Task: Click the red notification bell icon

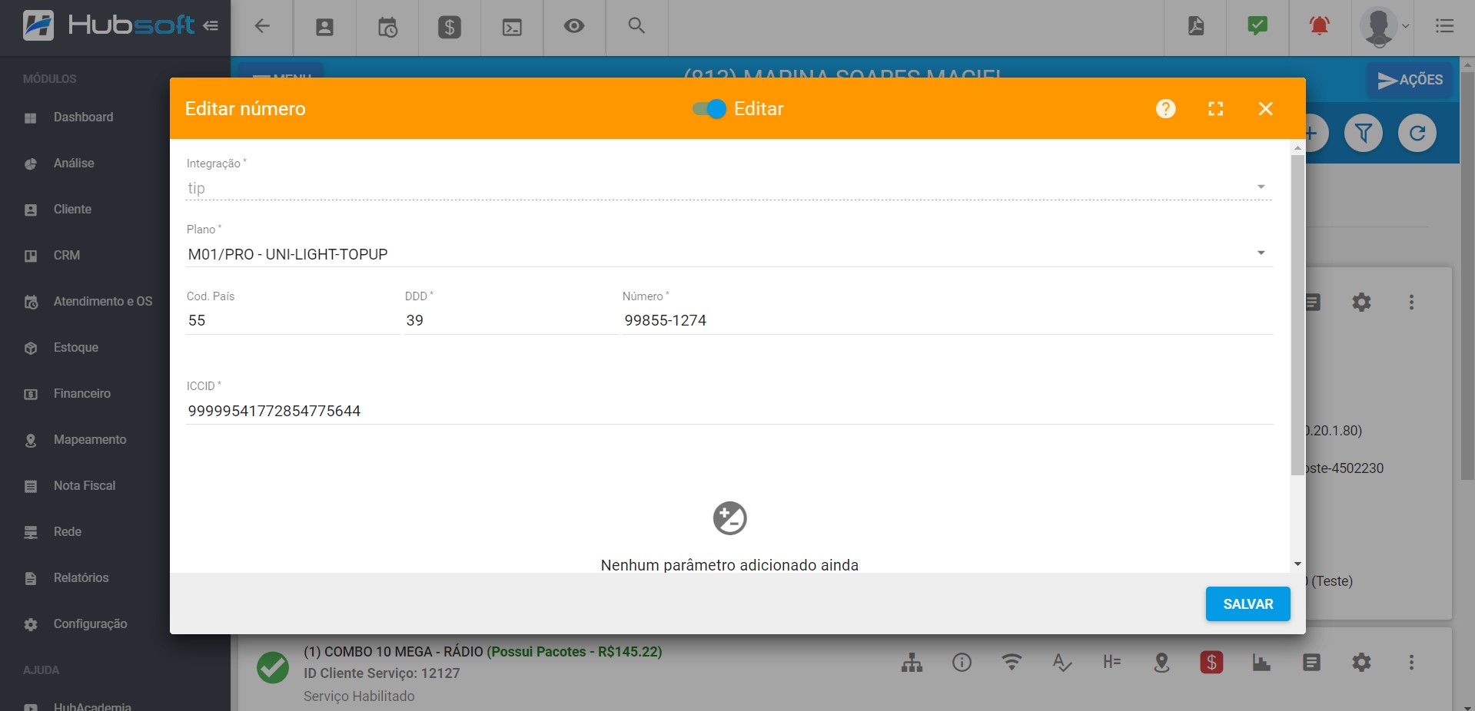Action: 1320,25
